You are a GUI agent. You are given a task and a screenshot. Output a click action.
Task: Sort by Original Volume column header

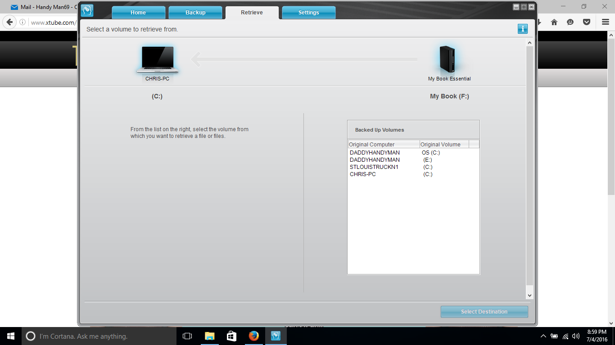(x=444, y=144)
